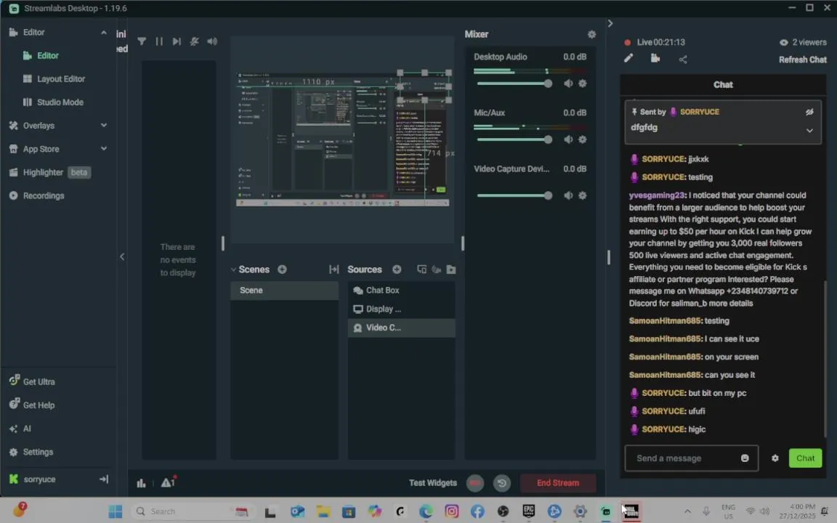The image size is (837, 523).
Task: Click End Stream
Action: click(x=558, y=483)
